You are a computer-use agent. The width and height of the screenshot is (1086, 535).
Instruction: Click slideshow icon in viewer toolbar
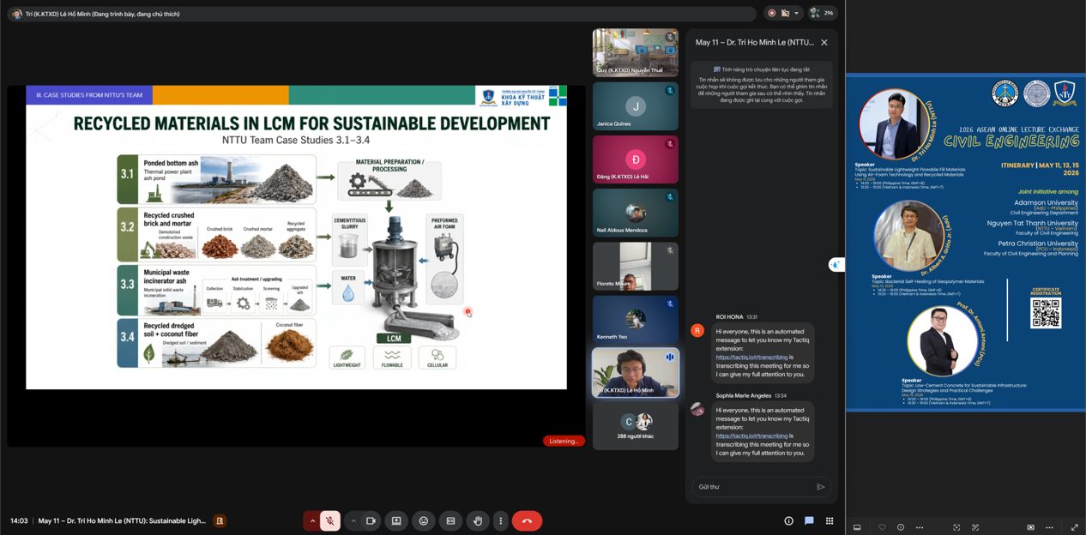pos(1030,527)
